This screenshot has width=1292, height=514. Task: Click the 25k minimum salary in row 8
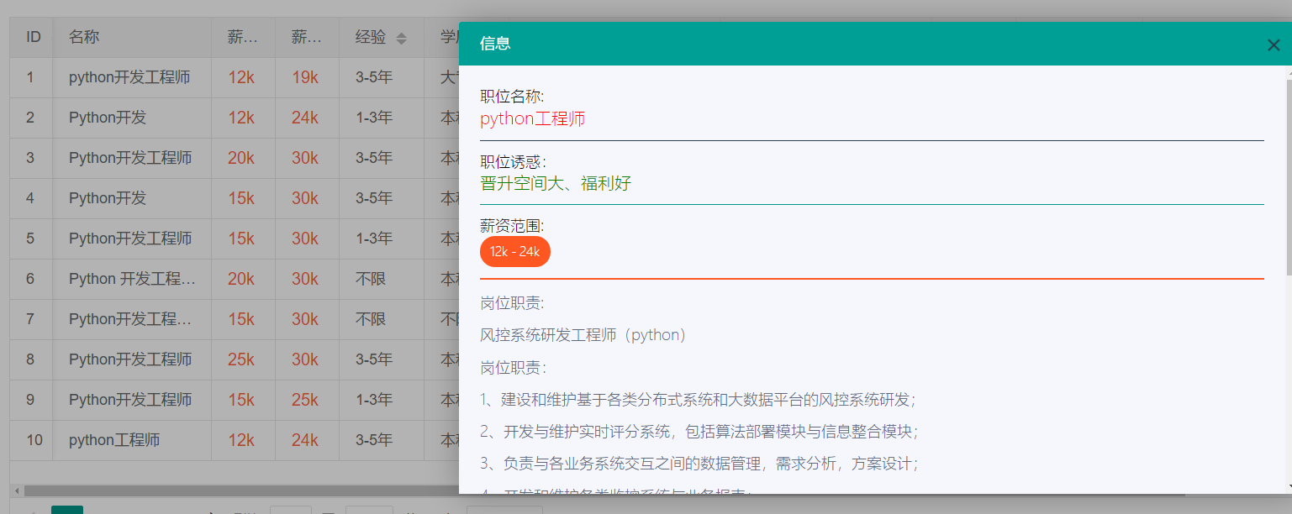pos(241,359)
